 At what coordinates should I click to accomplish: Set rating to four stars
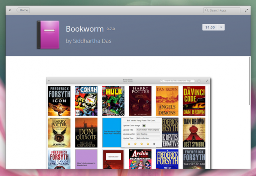coord(148,144)
